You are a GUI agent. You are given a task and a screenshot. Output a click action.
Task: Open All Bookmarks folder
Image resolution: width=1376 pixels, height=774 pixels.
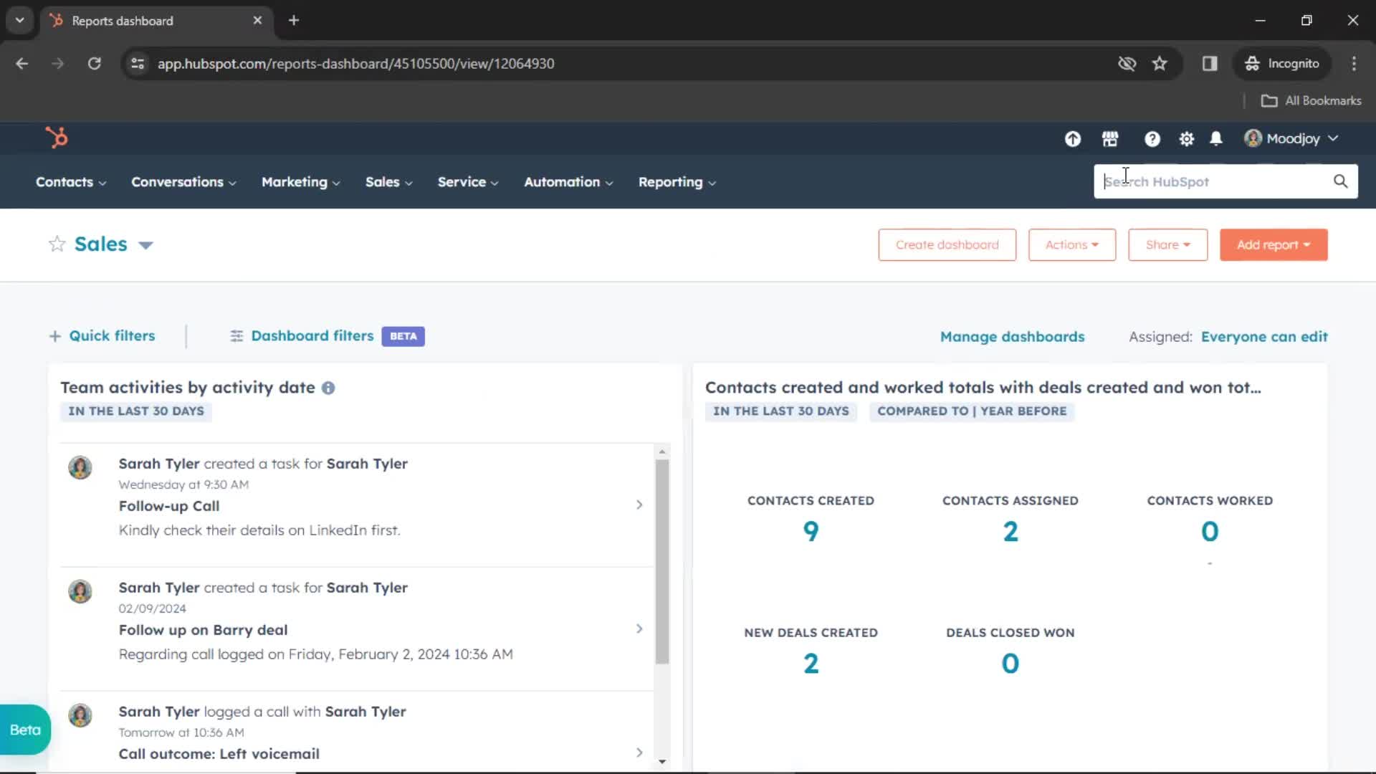coord(1311,100)
